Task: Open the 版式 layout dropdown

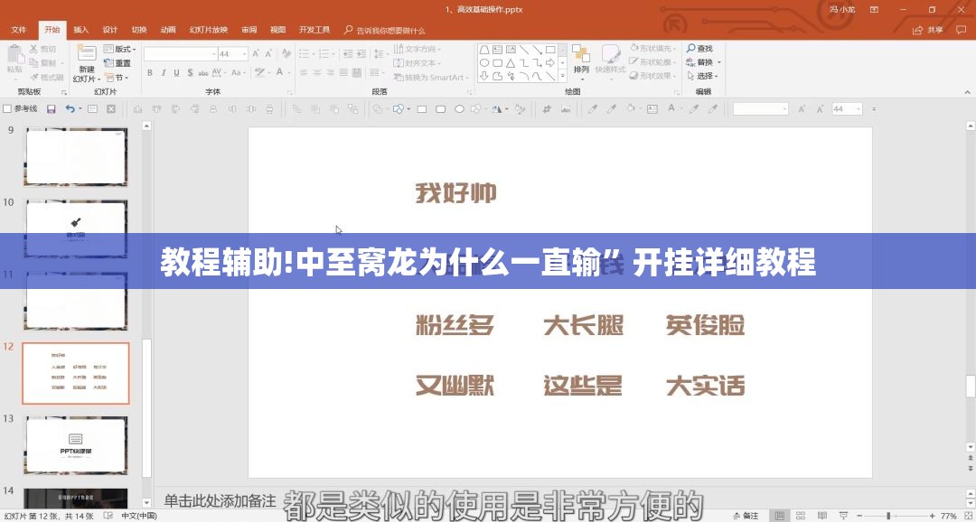Action: [x=119, y=49]
